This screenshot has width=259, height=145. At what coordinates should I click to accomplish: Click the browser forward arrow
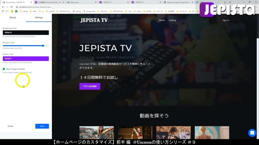pos(7,7)
